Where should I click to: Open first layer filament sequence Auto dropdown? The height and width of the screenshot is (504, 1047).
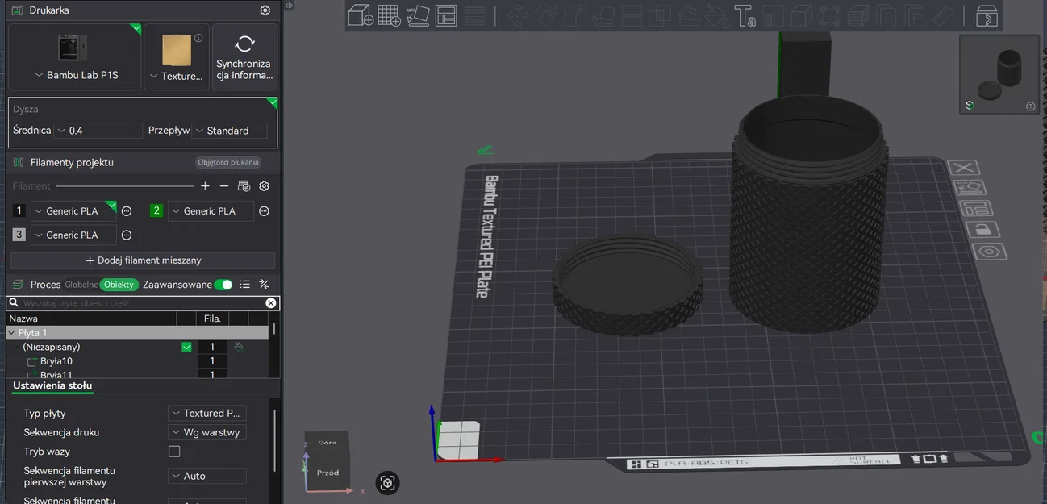[207, 476]
